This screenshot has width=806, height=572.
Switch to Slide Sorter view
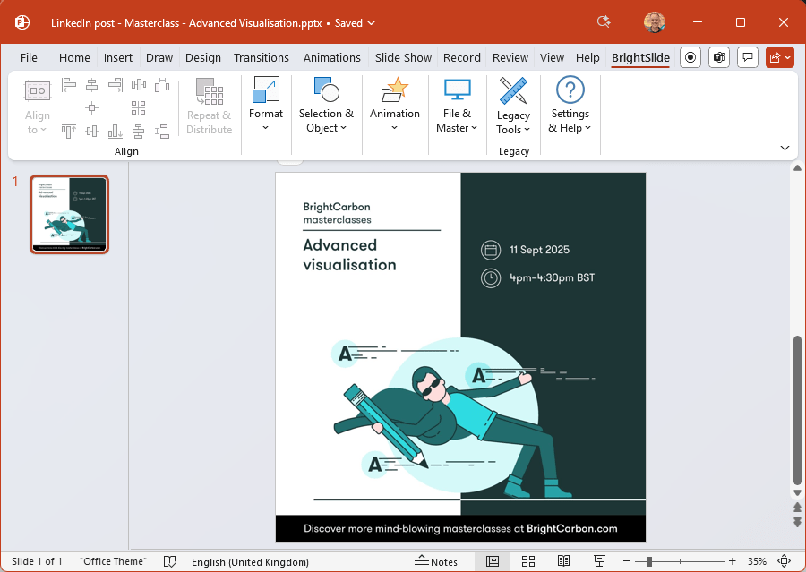[528, 561]
